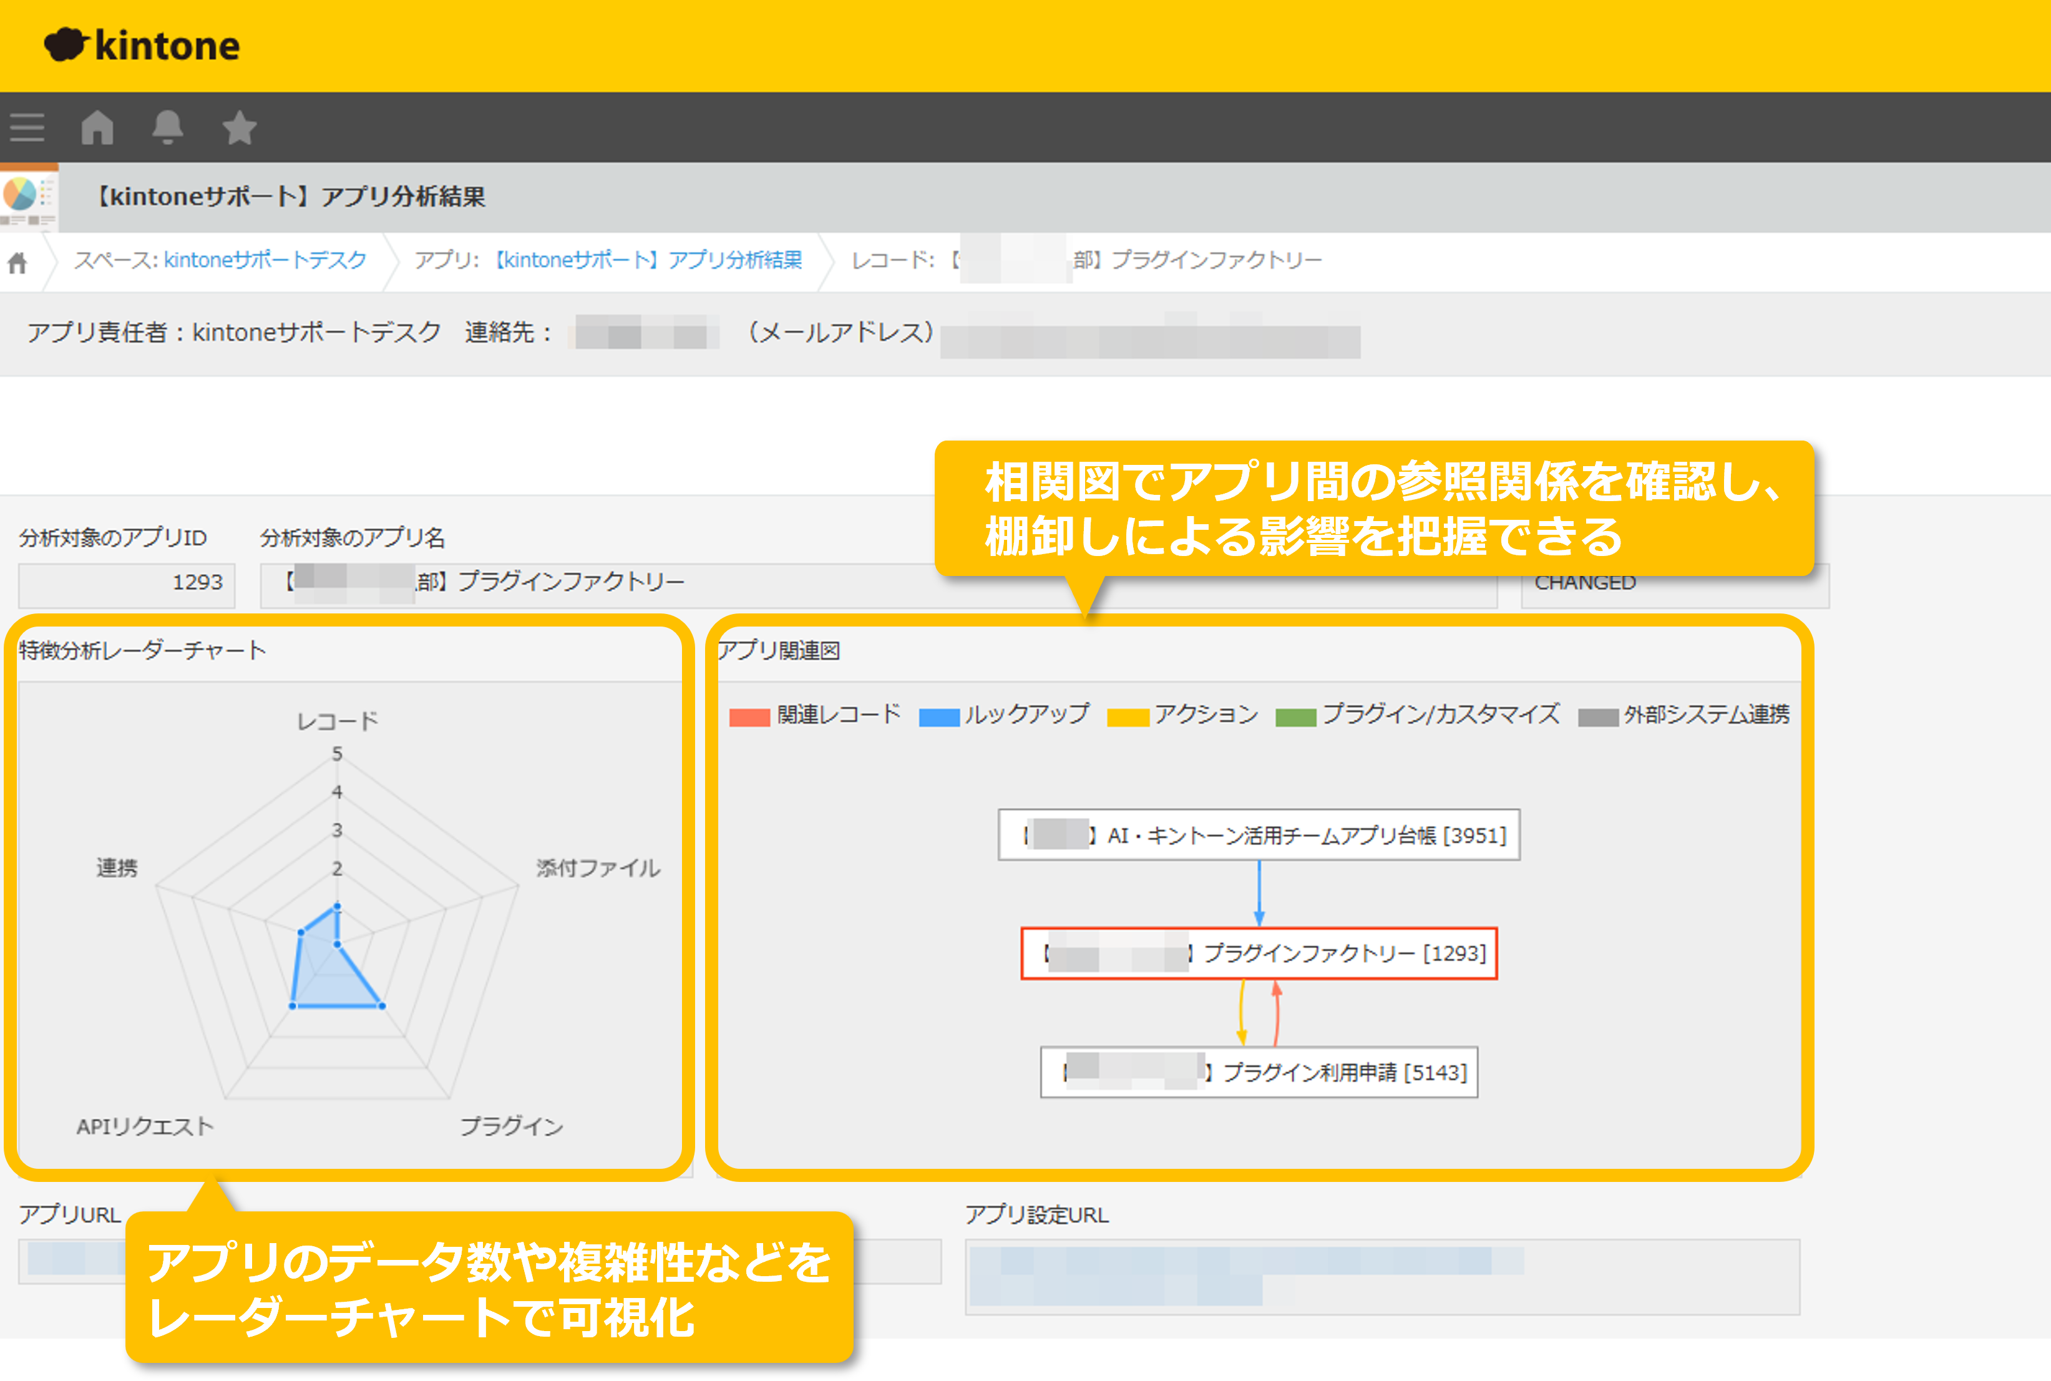Click radar axis label レコード
This screenshot has height=1381, width=2051.
point(338,721)
